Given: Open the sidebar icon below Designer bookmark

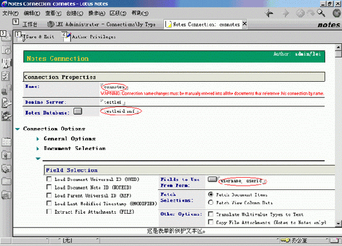Looking at the screenshot, I should coord(6,142).
